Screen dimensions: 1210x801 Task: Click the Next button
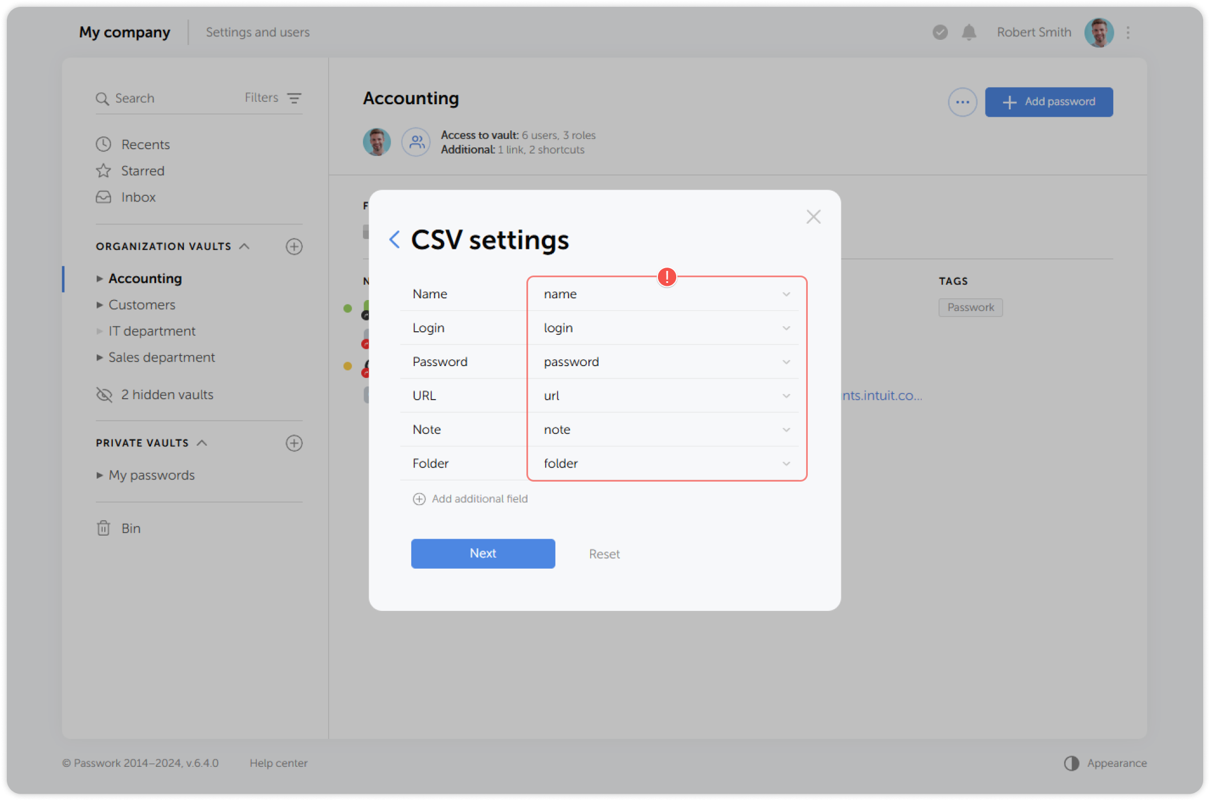pos(483,553)
